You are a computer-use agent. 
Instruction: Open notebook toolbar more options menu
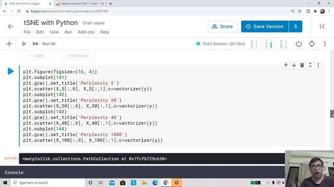325,44
